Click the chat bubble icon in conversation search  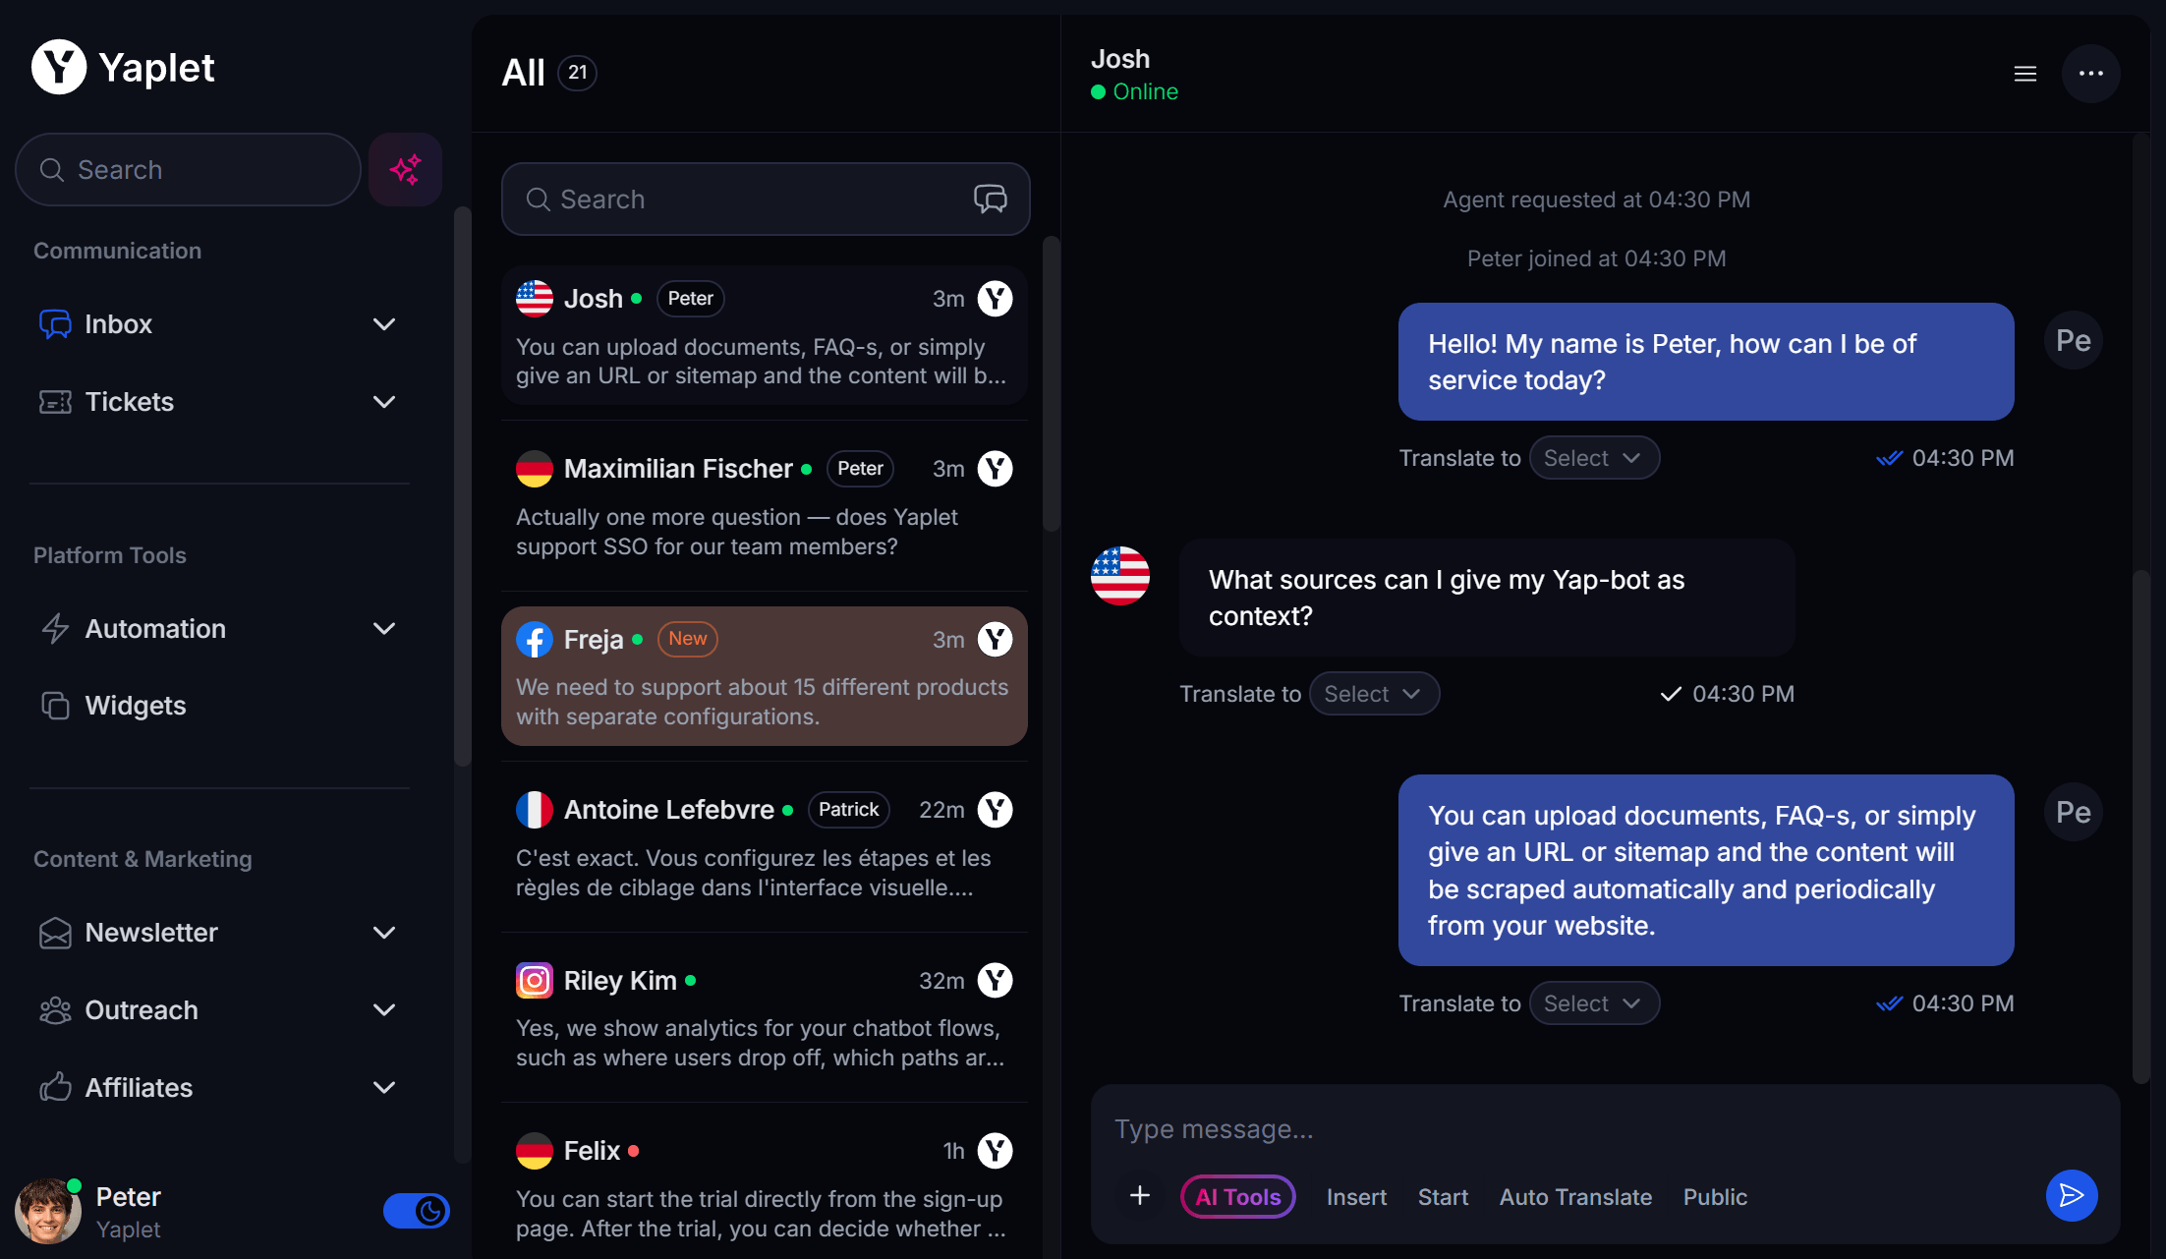click(x=991, y=199)
